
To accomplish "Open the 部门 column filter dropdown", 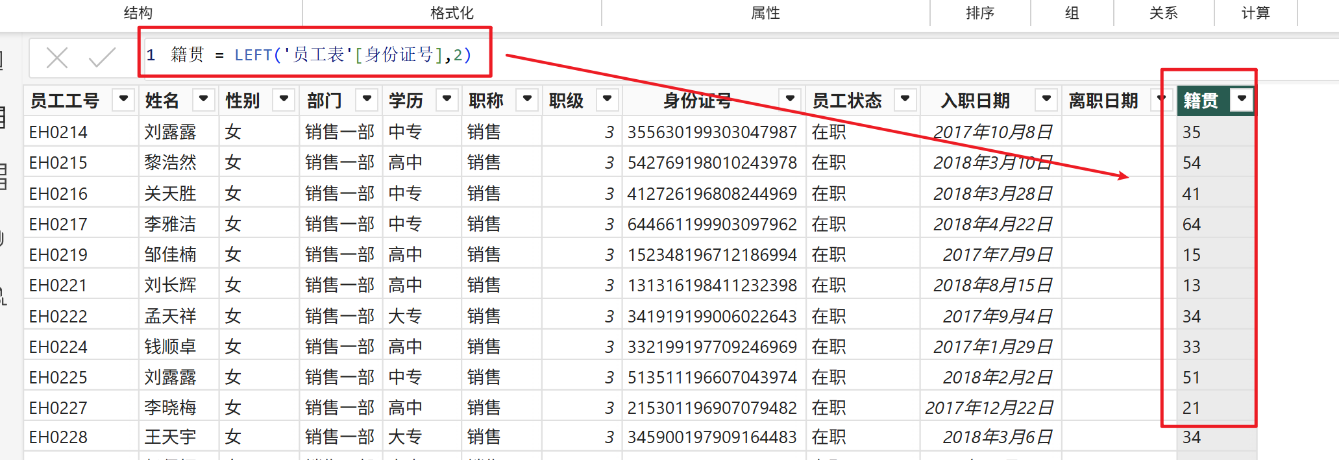I will click(x=367, y=100).
